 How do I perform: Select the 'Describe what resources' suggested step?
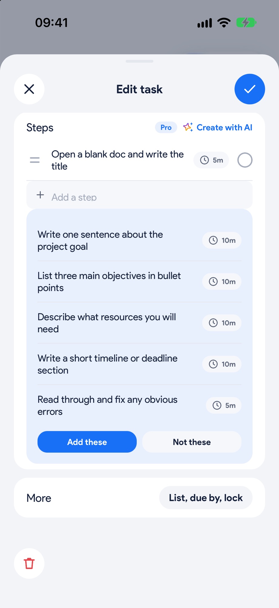pos(107,323)
